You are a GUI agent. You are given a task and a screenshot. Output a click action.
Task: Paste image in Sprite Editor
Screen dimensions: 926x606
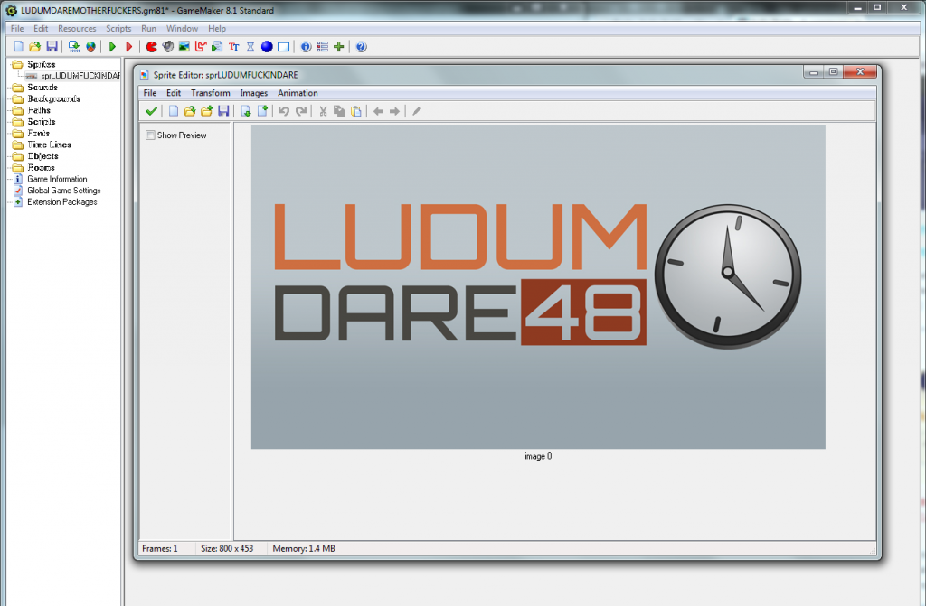pos(356,111)
